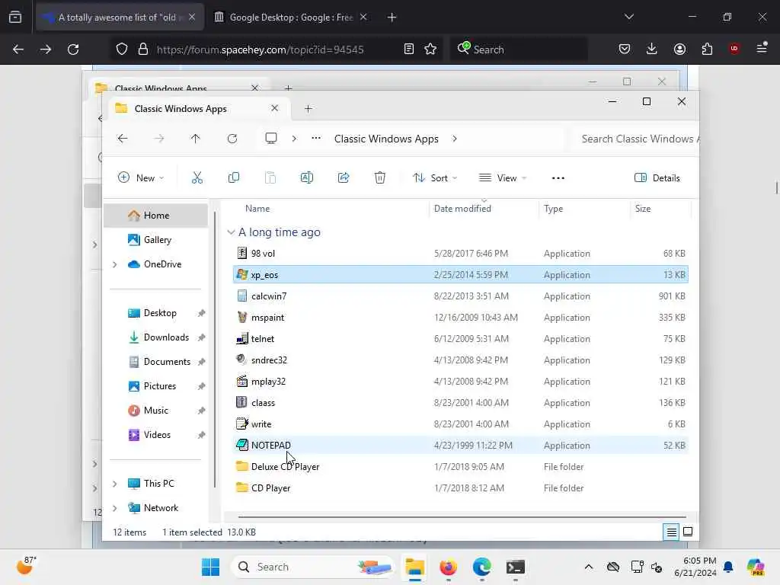This screenshot has width=780, height=585.
Task: Expand This PC in navigation pane
Action: [115, 484]
